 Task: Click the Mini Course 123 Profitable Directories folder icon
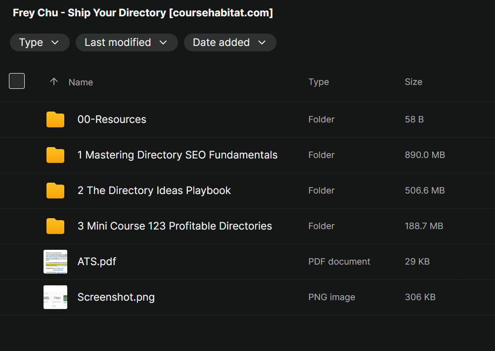55,226
